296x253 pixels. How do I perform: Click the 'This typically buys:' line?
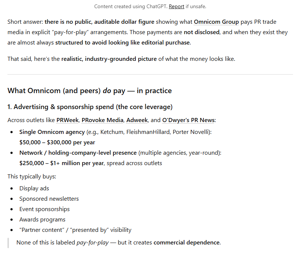click(32, 176)
